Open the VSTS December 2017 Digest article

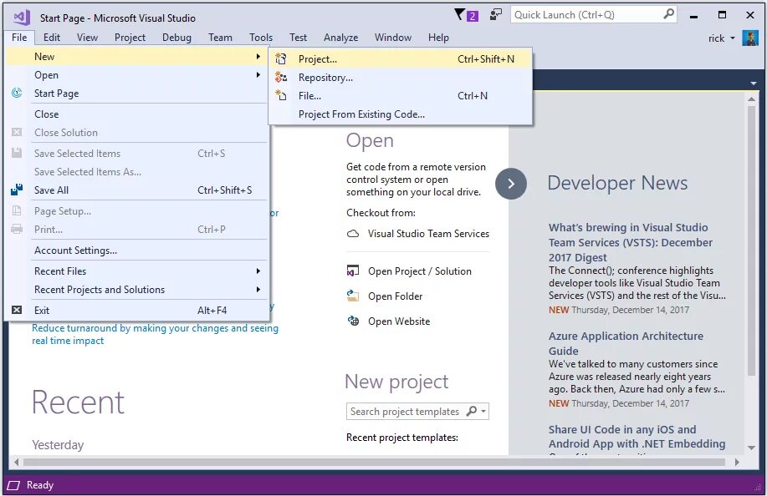(x=631, y=242)
